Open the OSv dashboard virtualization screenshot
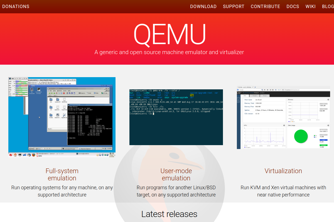334x222 pixels. pyautogui.click(x=283, y=117)
